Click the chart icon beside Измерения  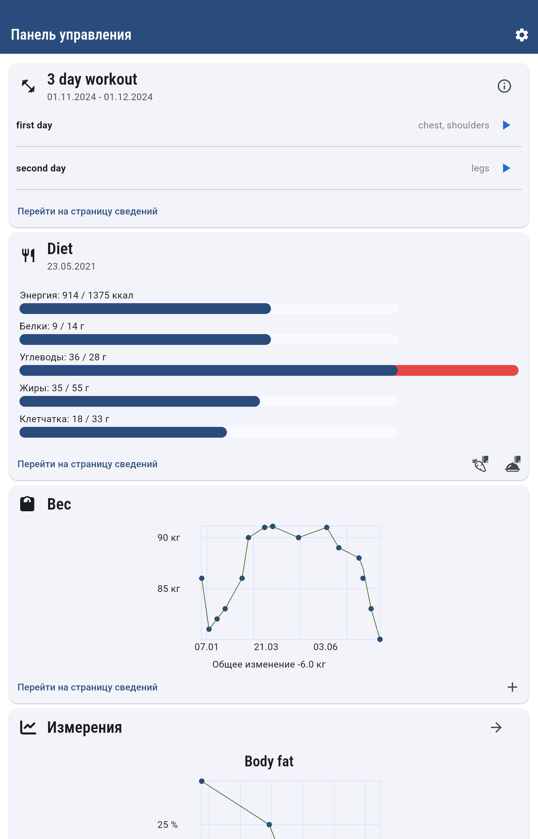click(x=28, y=728)
